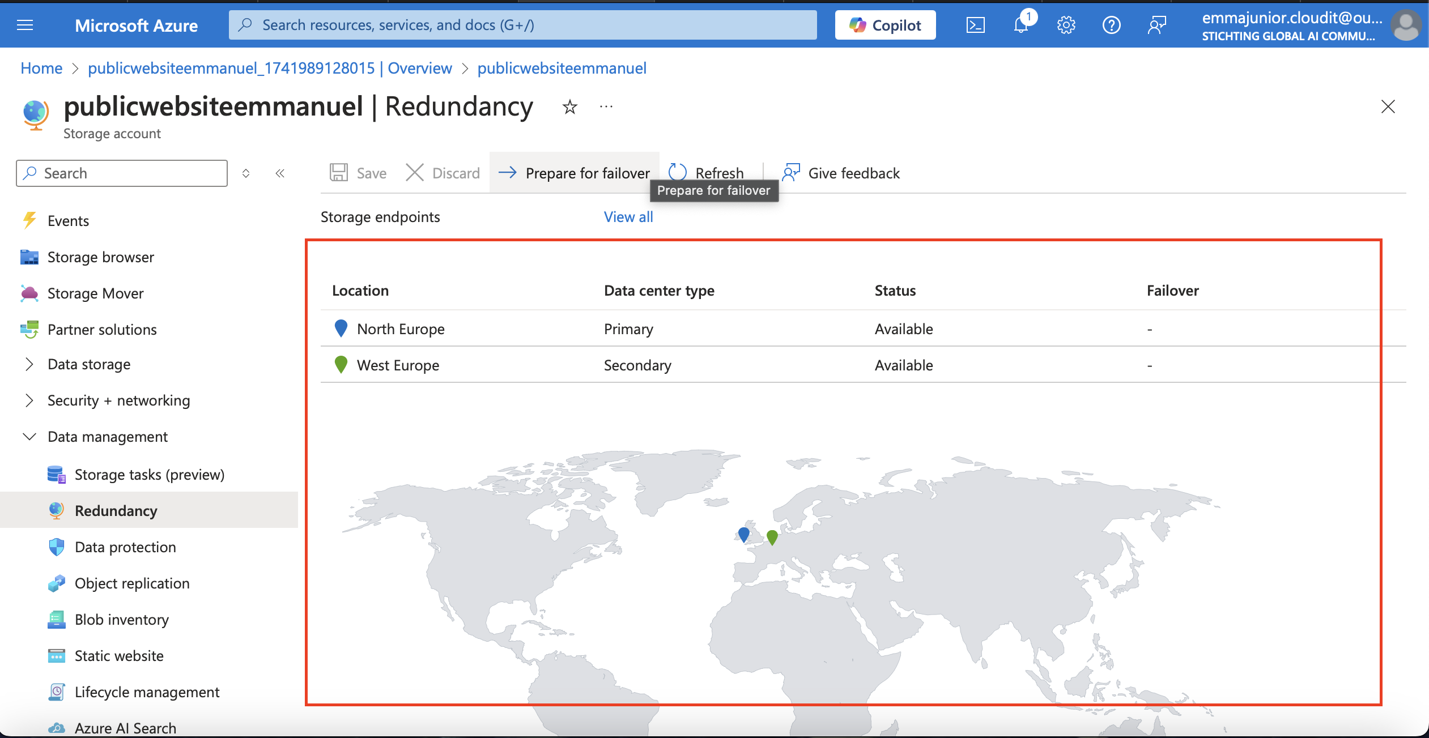
Task: Click the Refresh toolbar button
Action: [x=706, y=173]
